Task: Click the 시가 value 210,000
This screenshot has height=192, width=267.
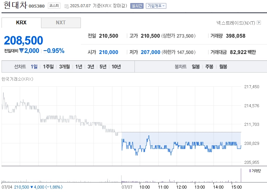Action: pos(109,52)
